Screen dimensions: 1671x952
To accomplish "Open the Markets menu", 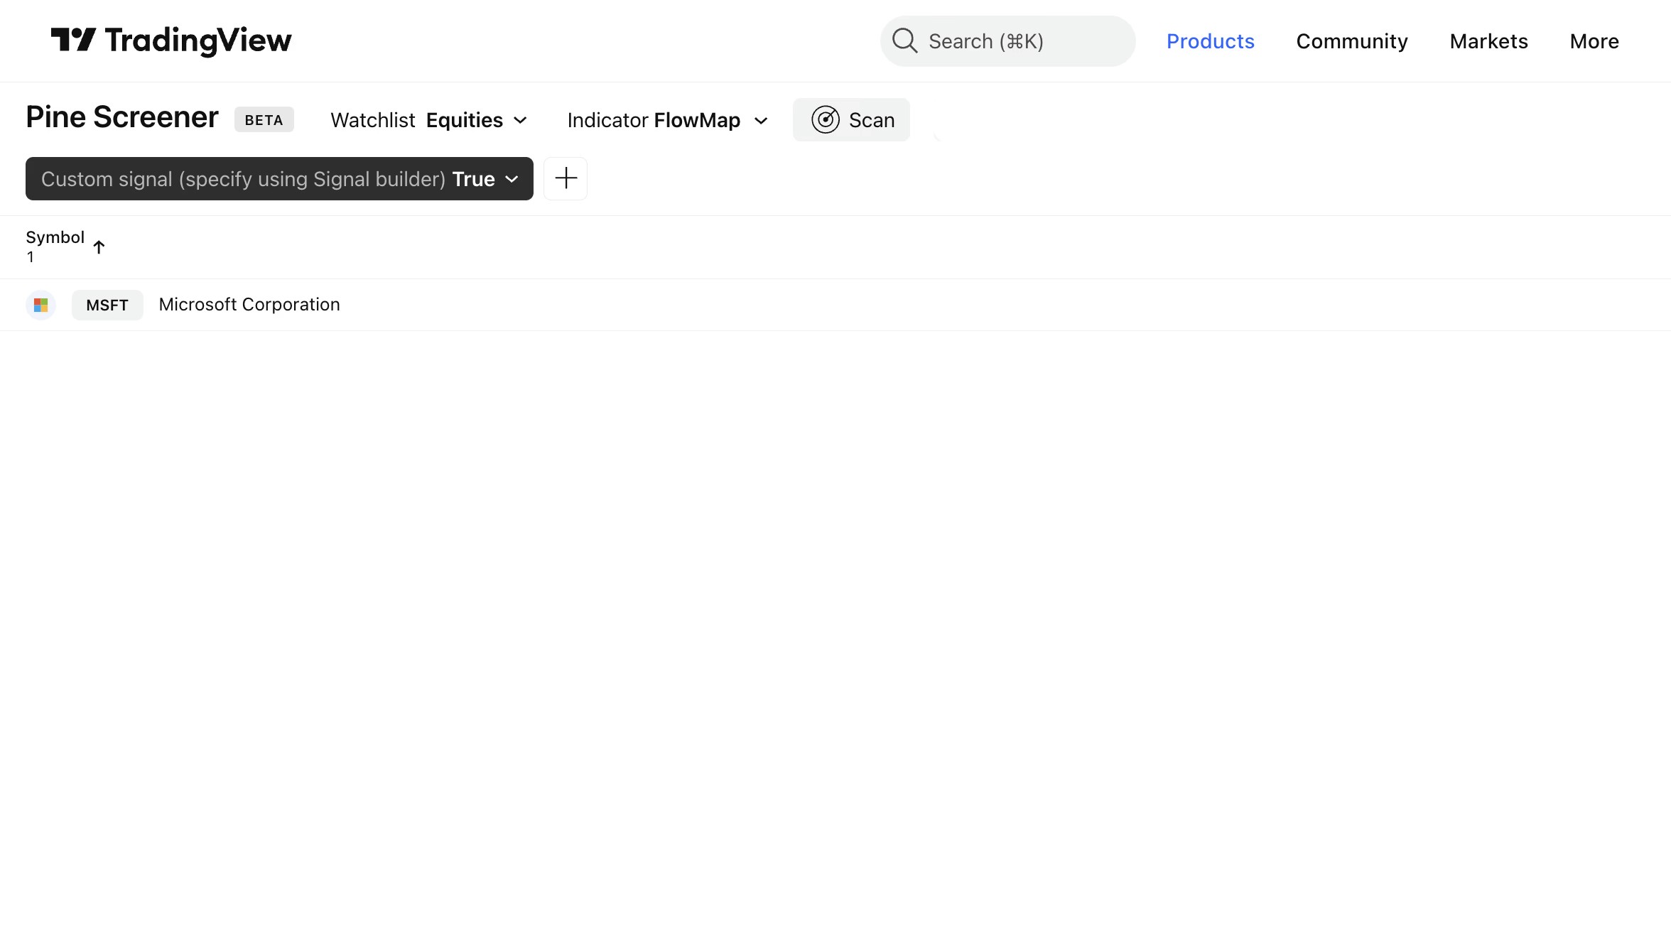I will 1488,41.
